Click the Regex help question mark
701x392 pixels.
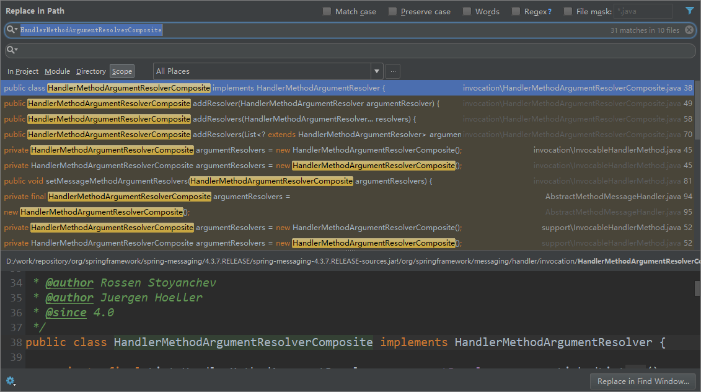[x=549, y=12]
